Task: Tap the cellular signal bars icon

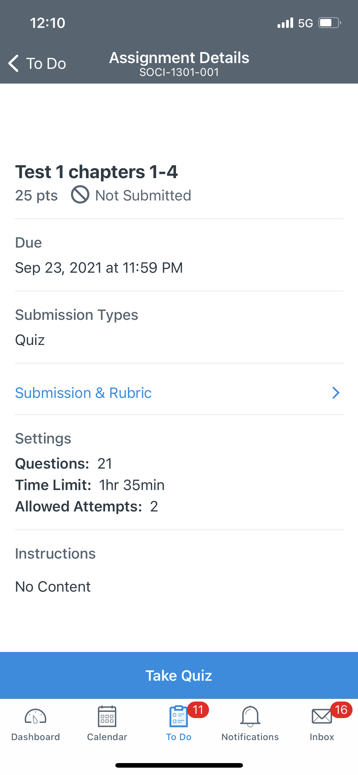Action: 285,23
